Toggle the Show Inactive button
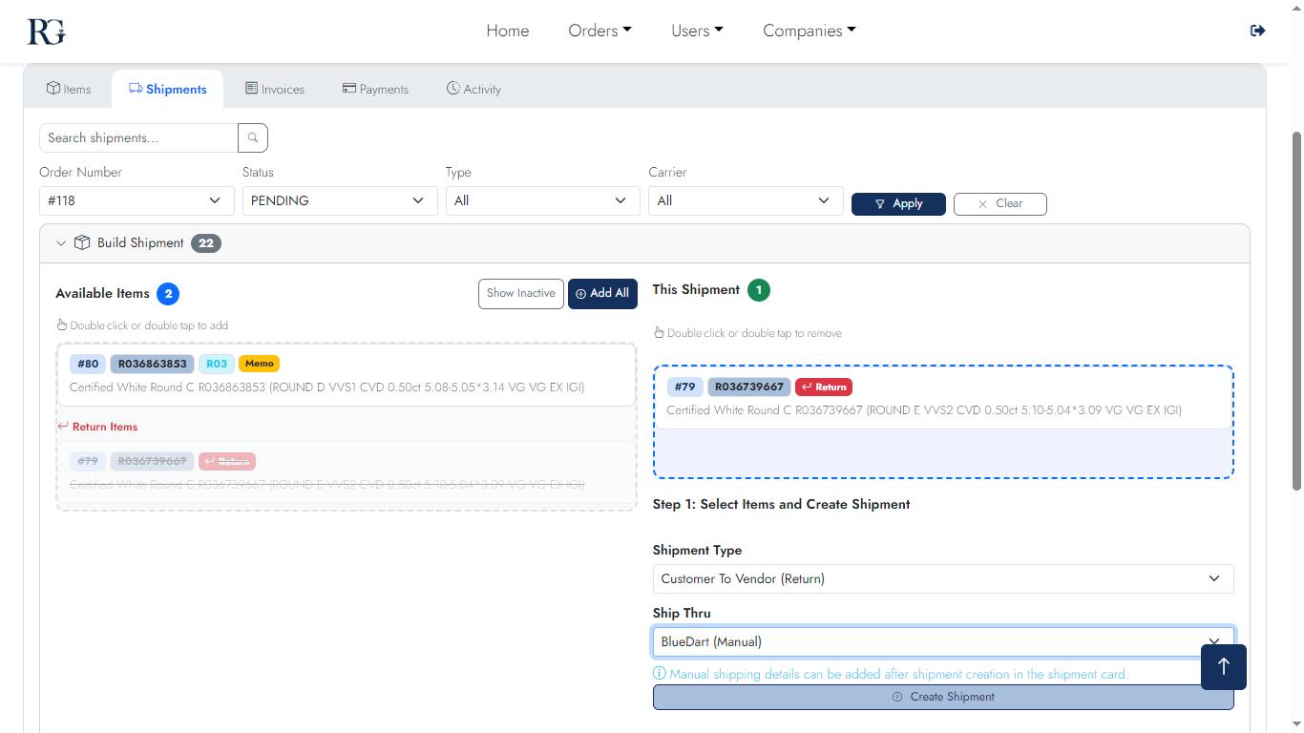The height and width of the screenshot is (733, 1304). [520, 294]
